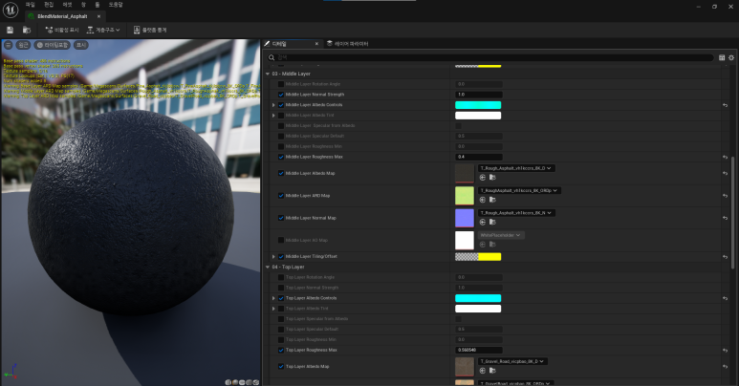
Task: Browse to Middle Layer Albedo Map asset
Action: click(x=492, y=178)
